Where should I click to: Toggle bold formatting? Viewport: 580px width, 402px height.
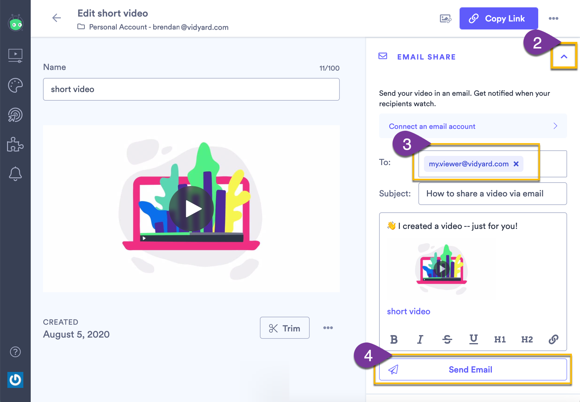click(394, 339)
